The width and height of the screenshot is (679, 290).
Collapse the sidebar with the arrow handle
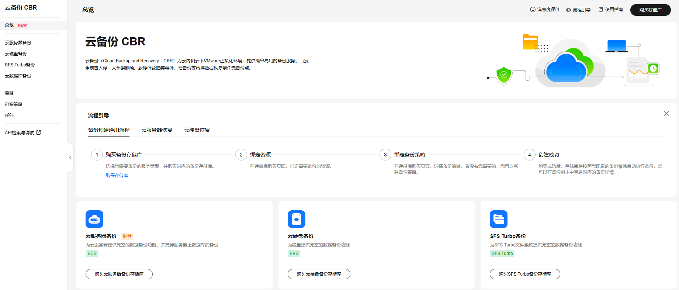coord(70,158)
